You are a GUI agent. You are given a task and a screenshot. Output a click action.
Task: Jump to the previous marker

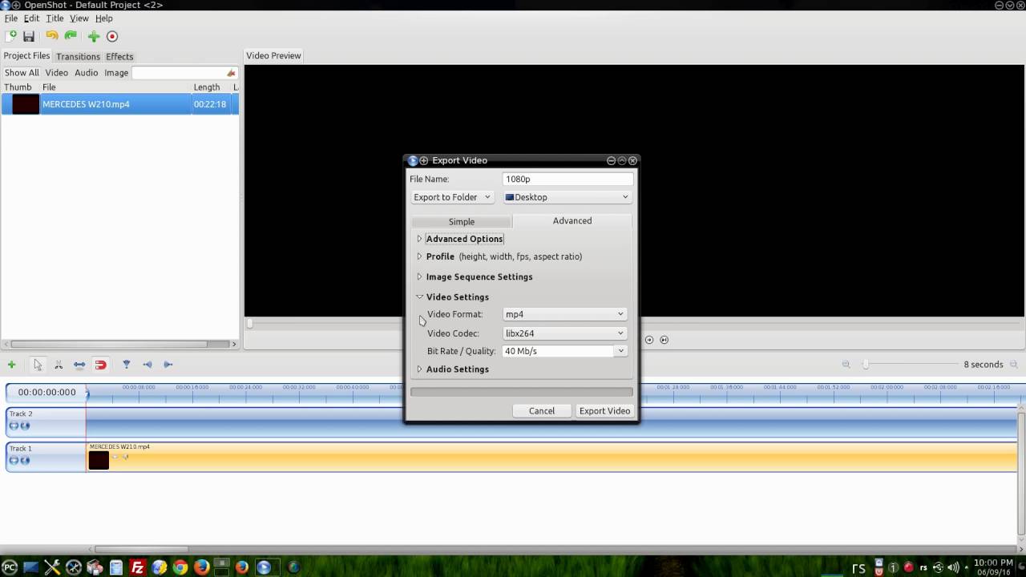point(147,365)
